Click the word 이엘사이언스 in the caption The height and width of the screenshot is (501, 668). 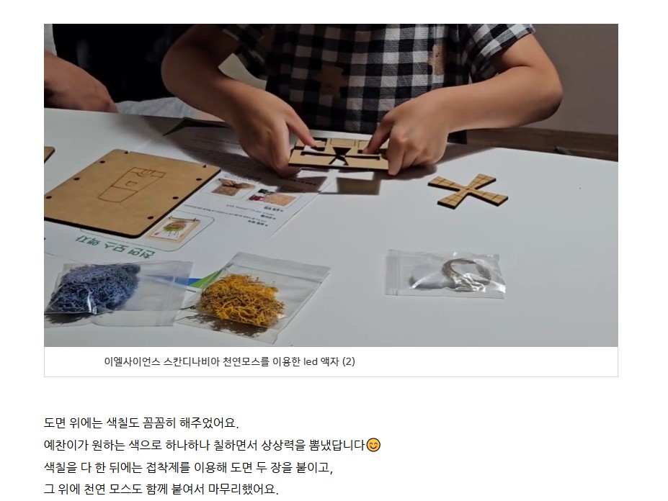pyautogui.click(x=132, y=362)
